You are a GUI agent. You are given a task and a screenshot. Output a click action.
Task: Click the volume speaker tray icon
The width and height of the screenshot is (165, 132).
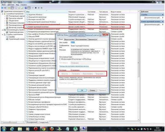[151, 129]
